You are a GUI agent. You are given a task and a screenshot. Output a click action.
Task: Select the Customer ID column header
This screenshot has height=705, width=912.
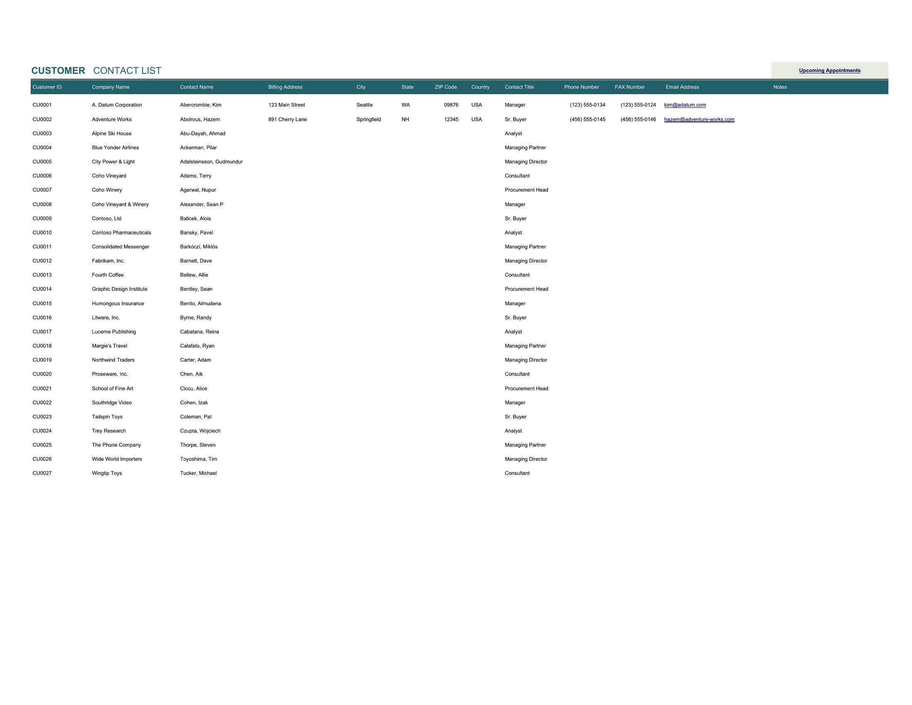tap(47, 87)
